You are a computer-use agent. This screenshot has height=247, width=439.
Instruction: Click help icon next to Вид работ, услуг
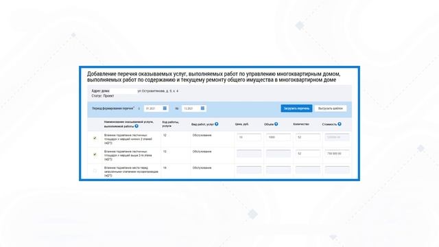[x=217, y=123]
